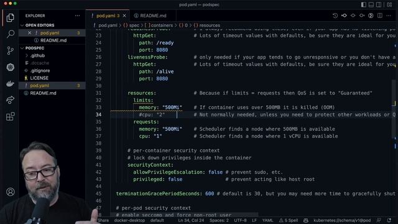Image resolution: width=398 pixels, height=224 pixels.
Task: Change language mode YAML in status bar
Action: [267, 220]
